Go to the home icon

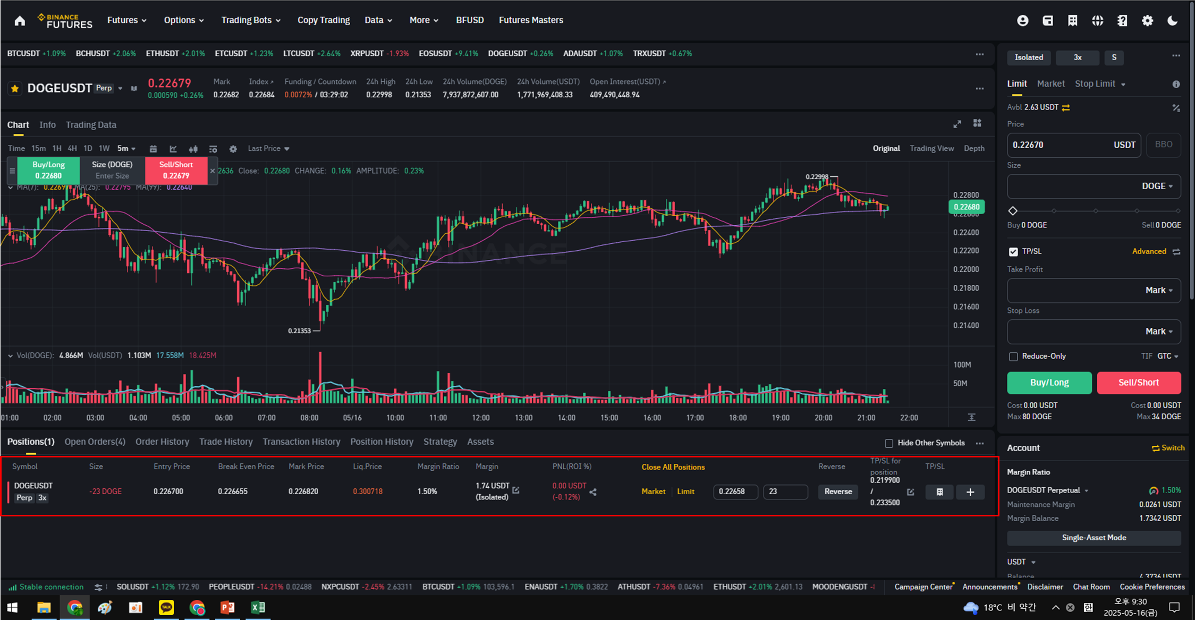point(20,21)
